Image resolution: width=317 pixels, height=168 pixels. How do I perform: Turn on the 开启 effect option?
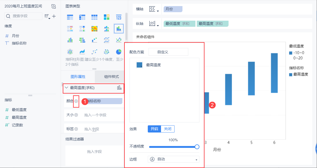point(154,129)
